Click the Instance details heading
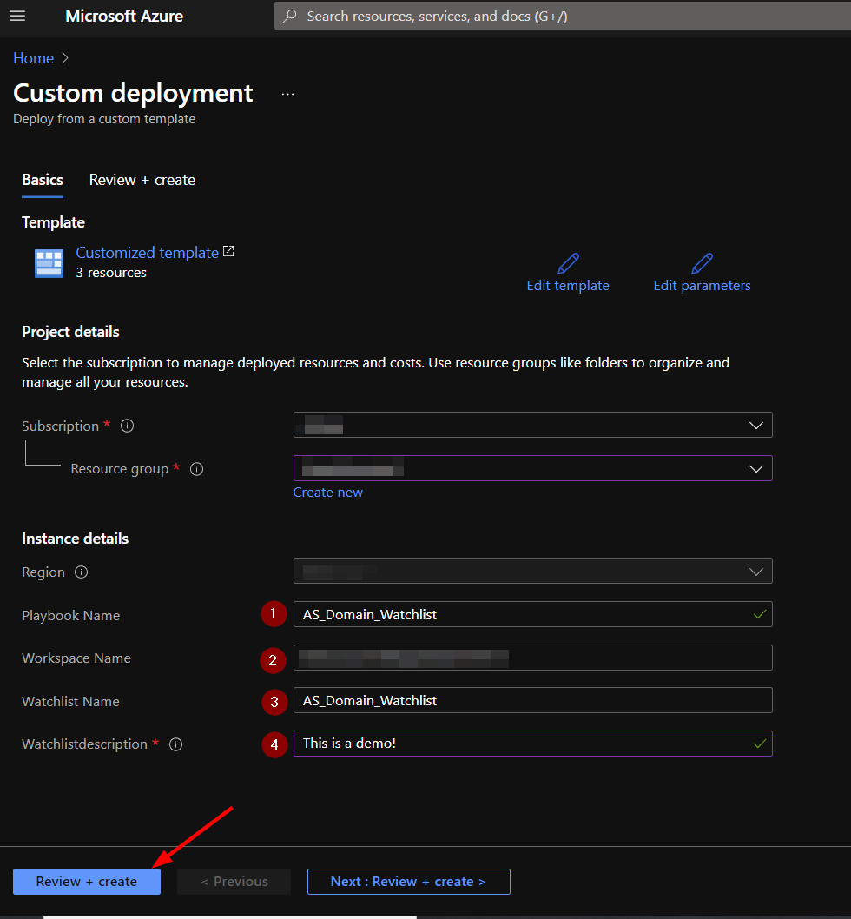This screenshot has width=851, height=919. click(75, 539)
